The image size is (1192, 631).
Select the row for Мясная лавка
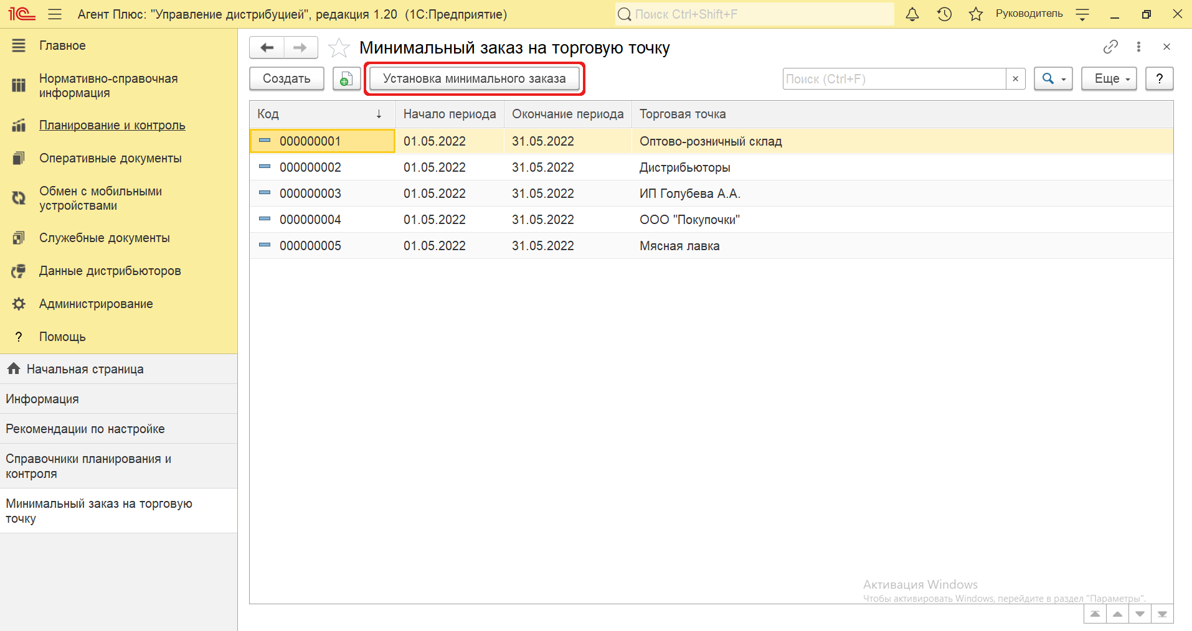[x=679, y=246]
